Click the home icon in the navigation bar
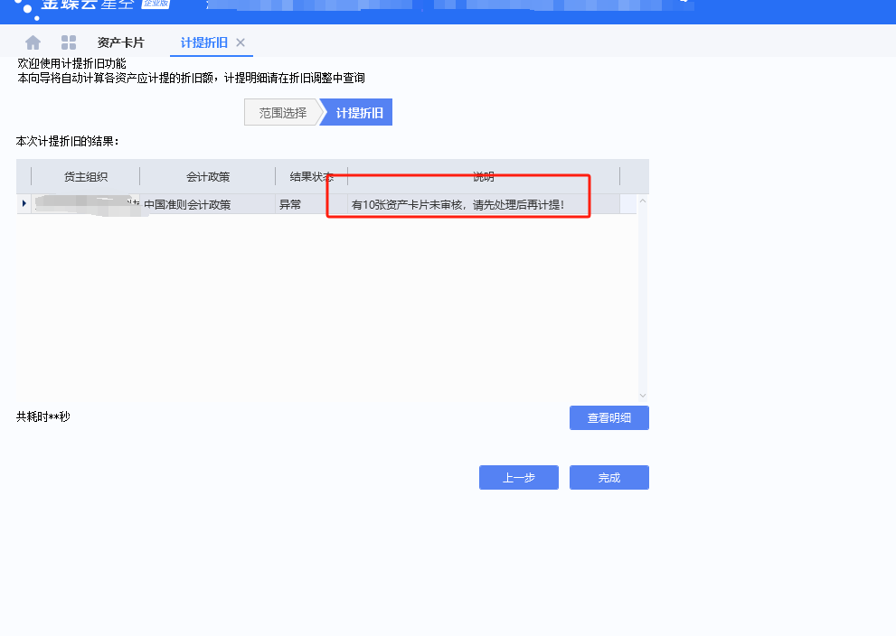The width and height of the screenshot is (896, 636). tap(33, 42)
